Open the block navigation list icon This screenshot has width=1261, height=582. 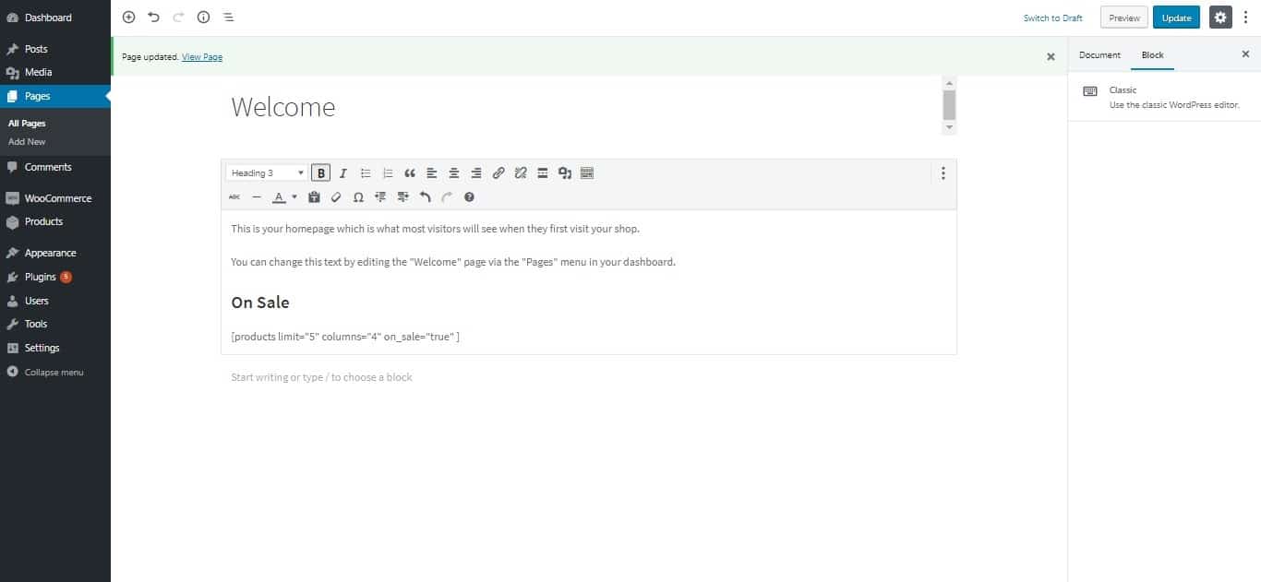[228, 18]
